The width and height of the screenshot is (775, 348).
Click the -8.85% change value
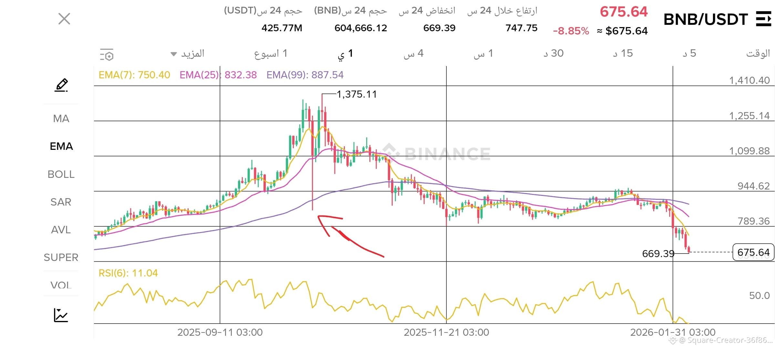pyautogui.click(x=571, y=31)
